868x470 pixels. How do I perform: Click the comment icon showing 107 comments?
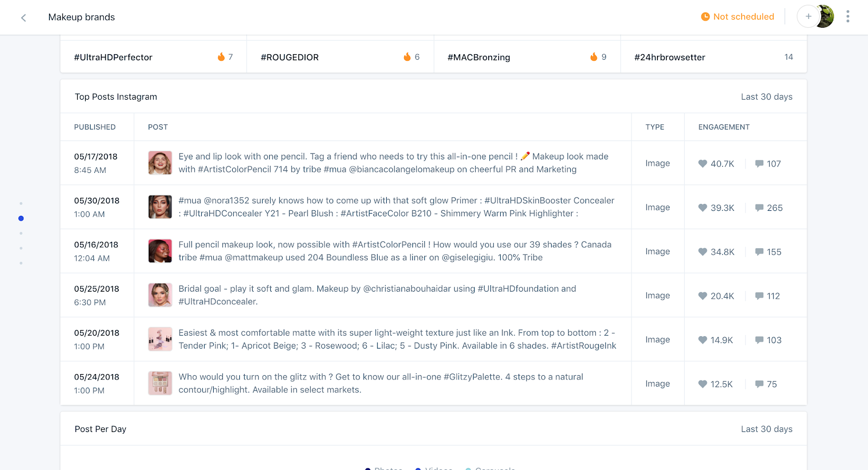tap(759, 164)
